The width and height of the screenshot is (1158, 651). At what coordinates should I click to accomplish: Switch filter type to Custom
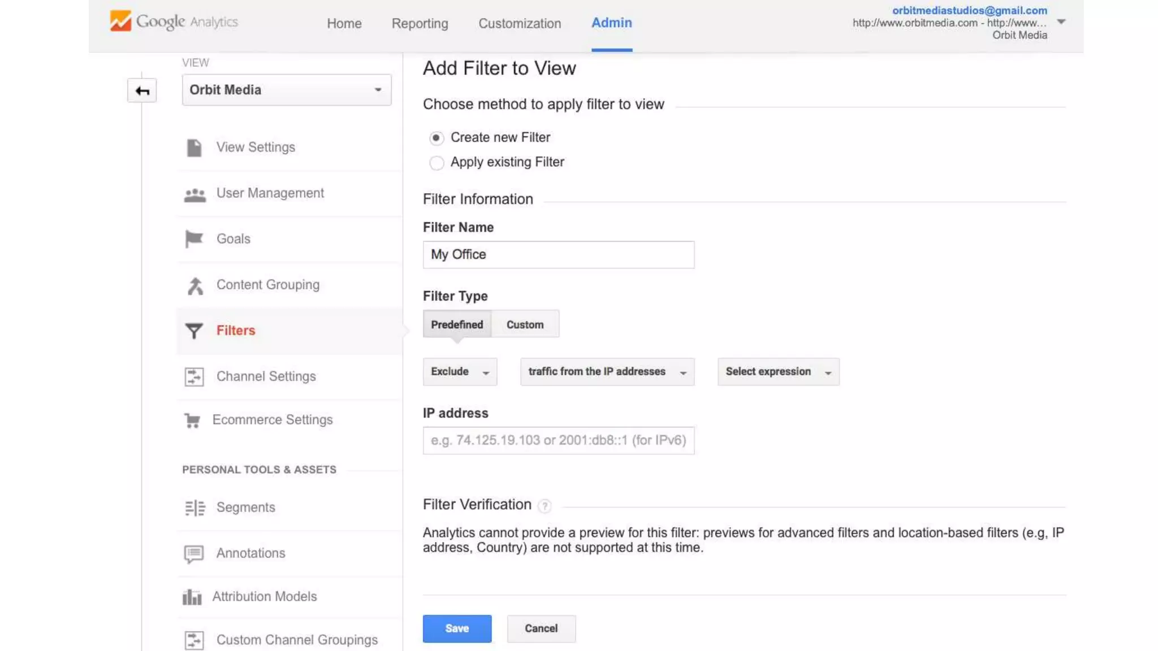525,324
